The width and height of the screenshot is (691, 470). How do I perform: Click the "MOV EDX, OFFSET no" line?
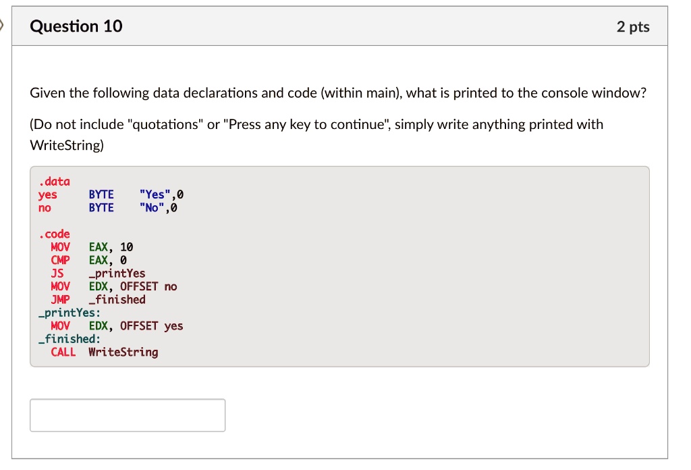coord(113,286)
